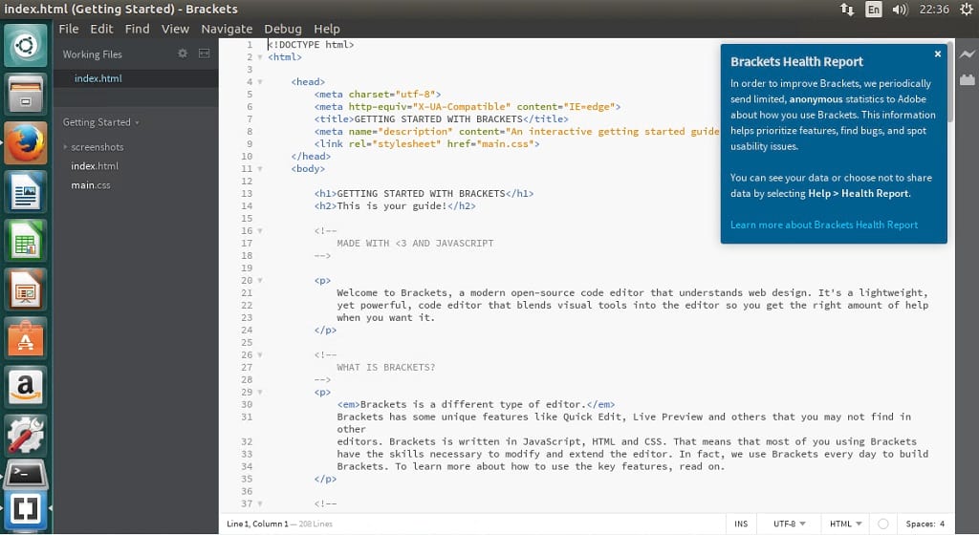This screenshot has width=979, height=535.
Task: Launch LibreOffice Impress from dock
Action: tap(26, 289)
